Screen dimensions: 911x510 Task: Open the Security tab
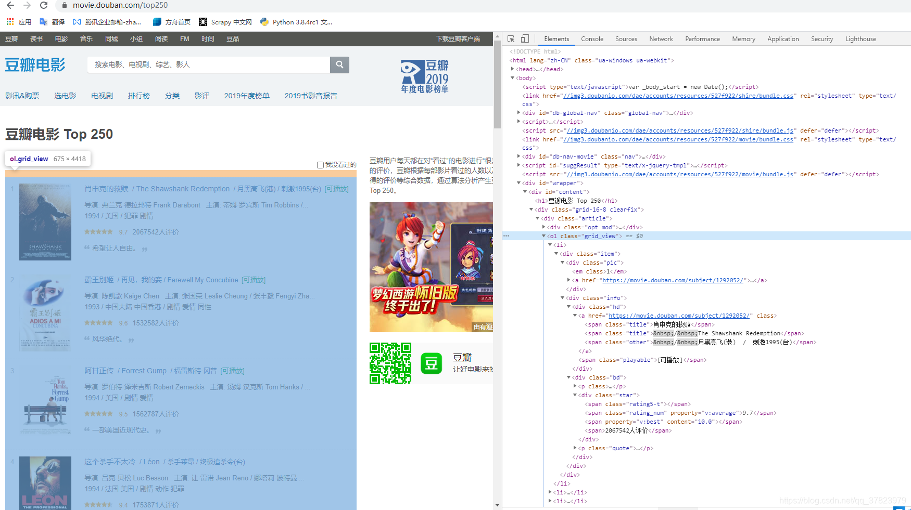point(822,39)
